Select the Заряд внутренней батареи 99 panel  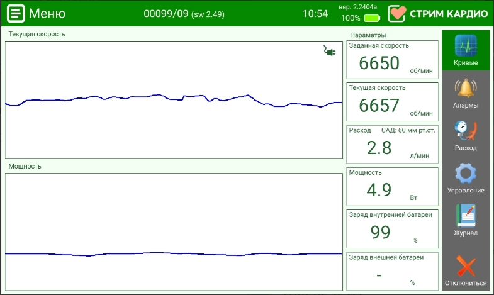point(392,229)
